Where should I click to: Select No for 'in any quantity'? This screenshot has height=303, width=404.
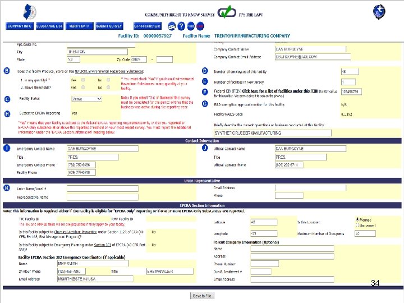click(108, 80)
